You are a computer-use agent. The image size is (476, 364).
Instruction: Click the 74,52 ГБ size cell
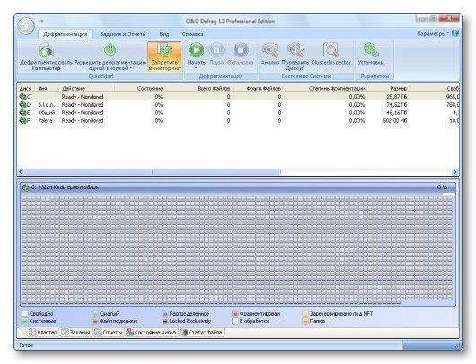click(x=397, y=105)
